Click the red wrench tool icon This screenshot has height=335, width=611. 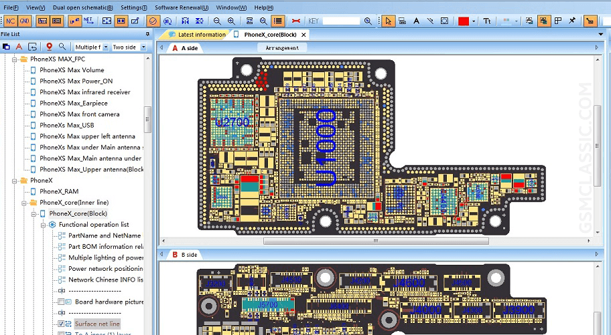295,21
